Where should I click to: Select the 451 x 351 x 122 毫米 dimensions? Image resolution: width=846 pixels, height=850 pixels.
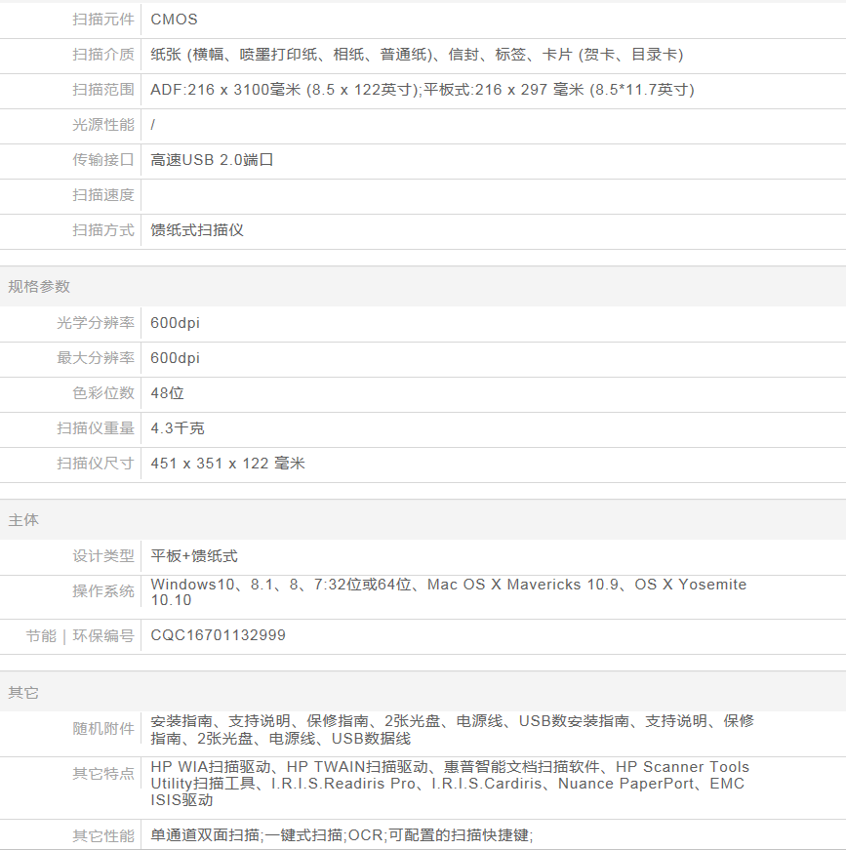pos(228,464)
